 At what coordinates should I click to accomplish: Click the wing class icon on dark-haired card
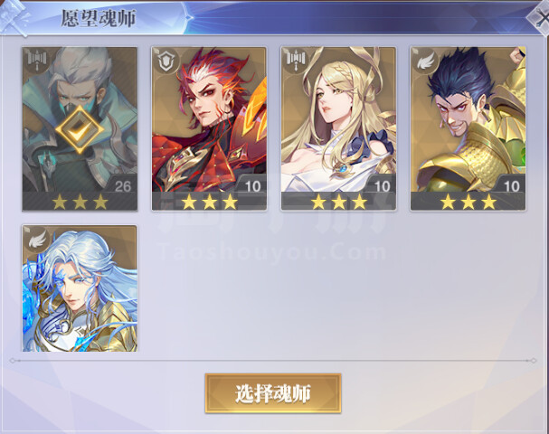coord(424,61)
